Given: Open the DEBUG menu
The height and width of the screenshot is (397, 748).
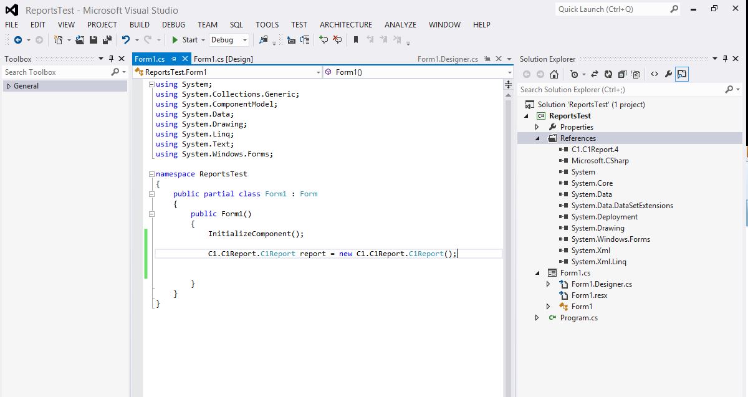Looking at the screenshot, I should click(173, 24).
